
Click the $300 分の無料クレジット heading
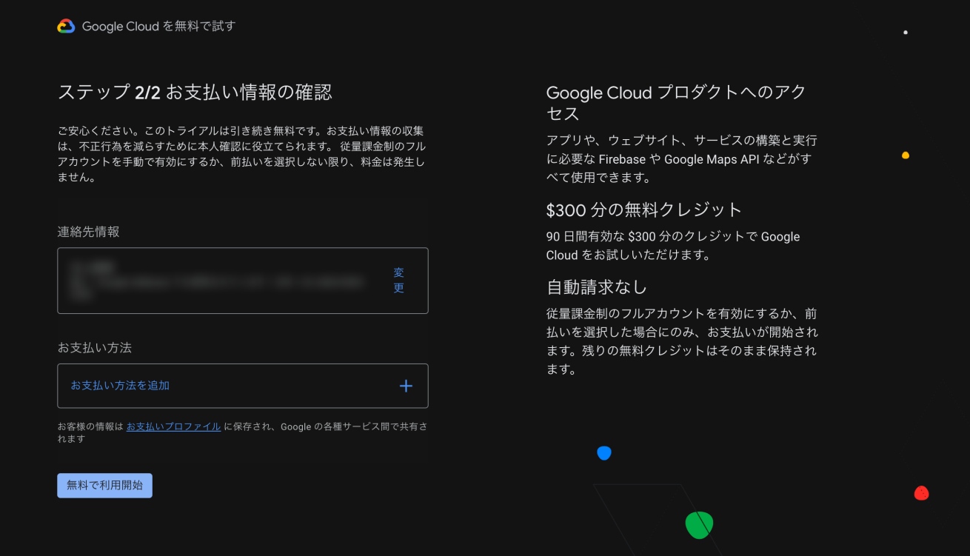pos(643,210)
